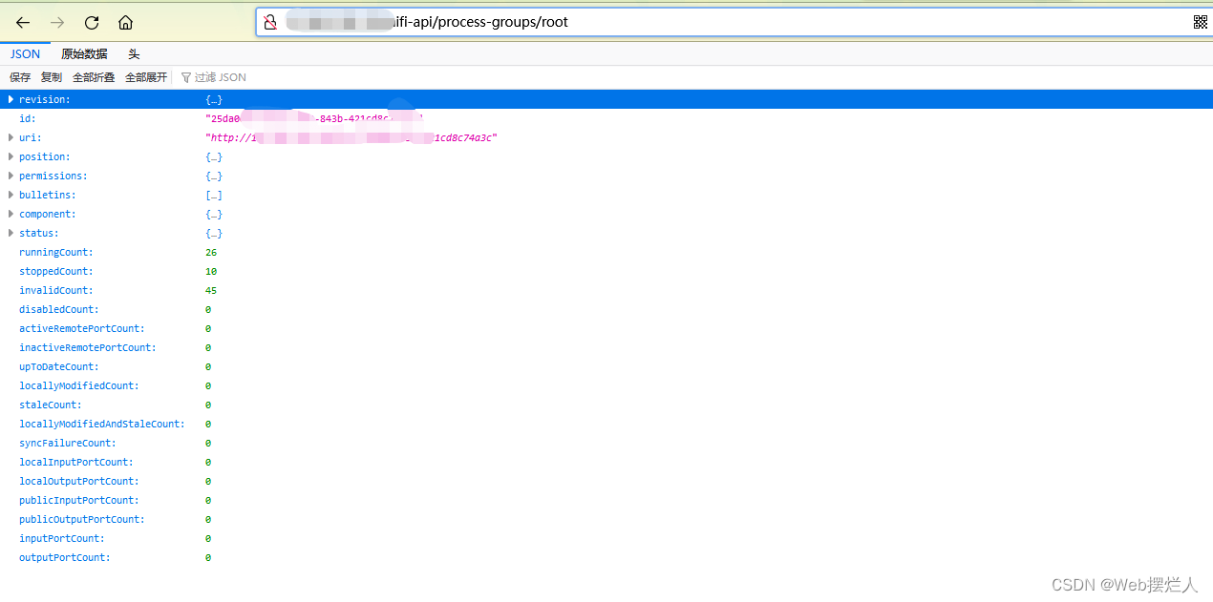Click the insecure connection lock icon
The image size is (1213, 602).
[270, 21]
